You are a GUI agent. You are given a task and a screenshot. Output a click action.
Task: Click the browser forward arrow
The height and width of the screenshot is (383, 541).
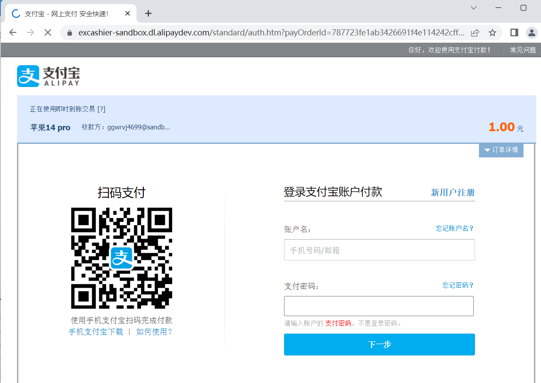click(30, 32)
